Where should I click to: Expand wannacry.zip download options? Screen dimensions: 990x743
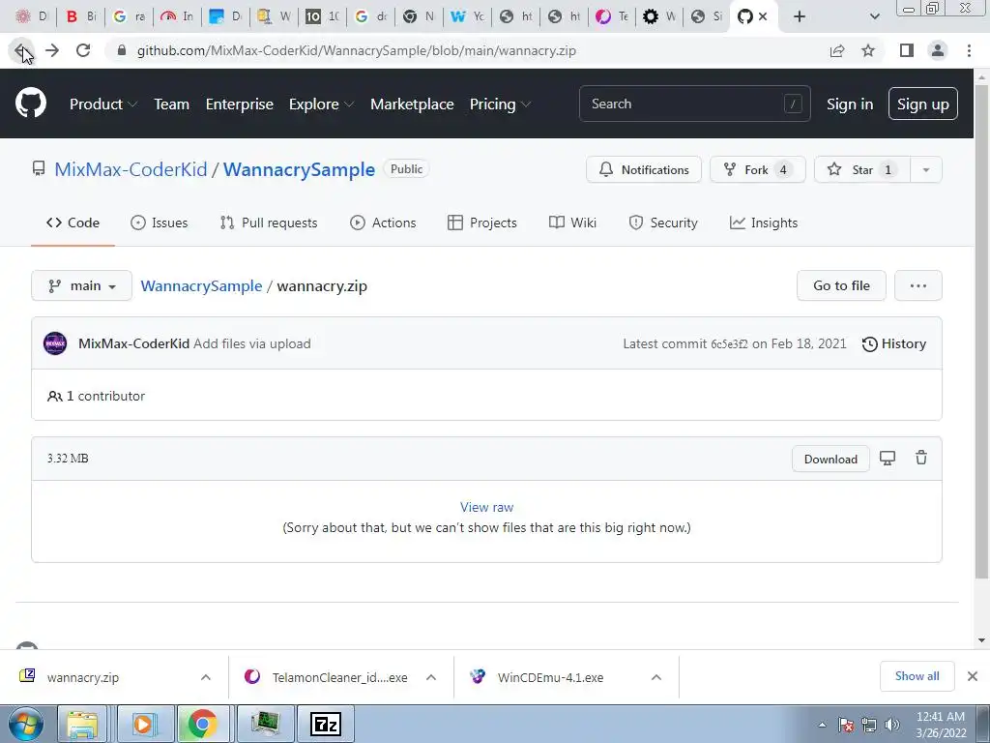(x=206, y=677)
